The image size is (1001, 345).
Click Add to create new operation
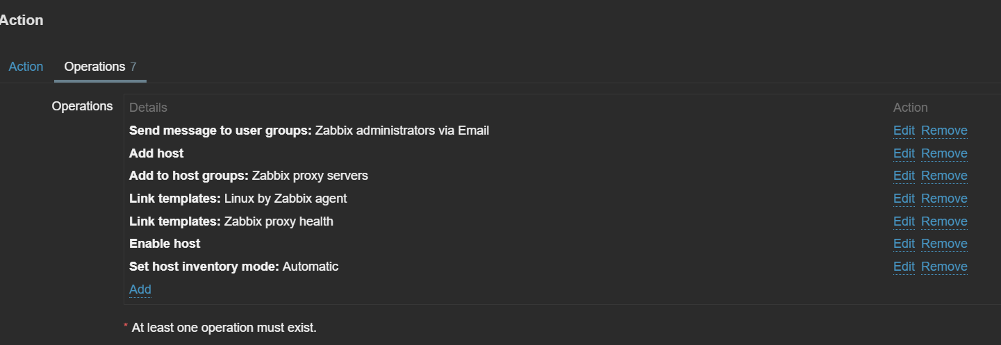point(140,289)
